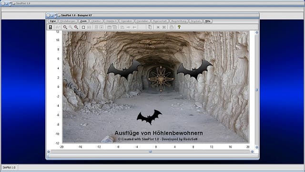Click the greyed-out middle magnifier icon

tap(71, 27)
